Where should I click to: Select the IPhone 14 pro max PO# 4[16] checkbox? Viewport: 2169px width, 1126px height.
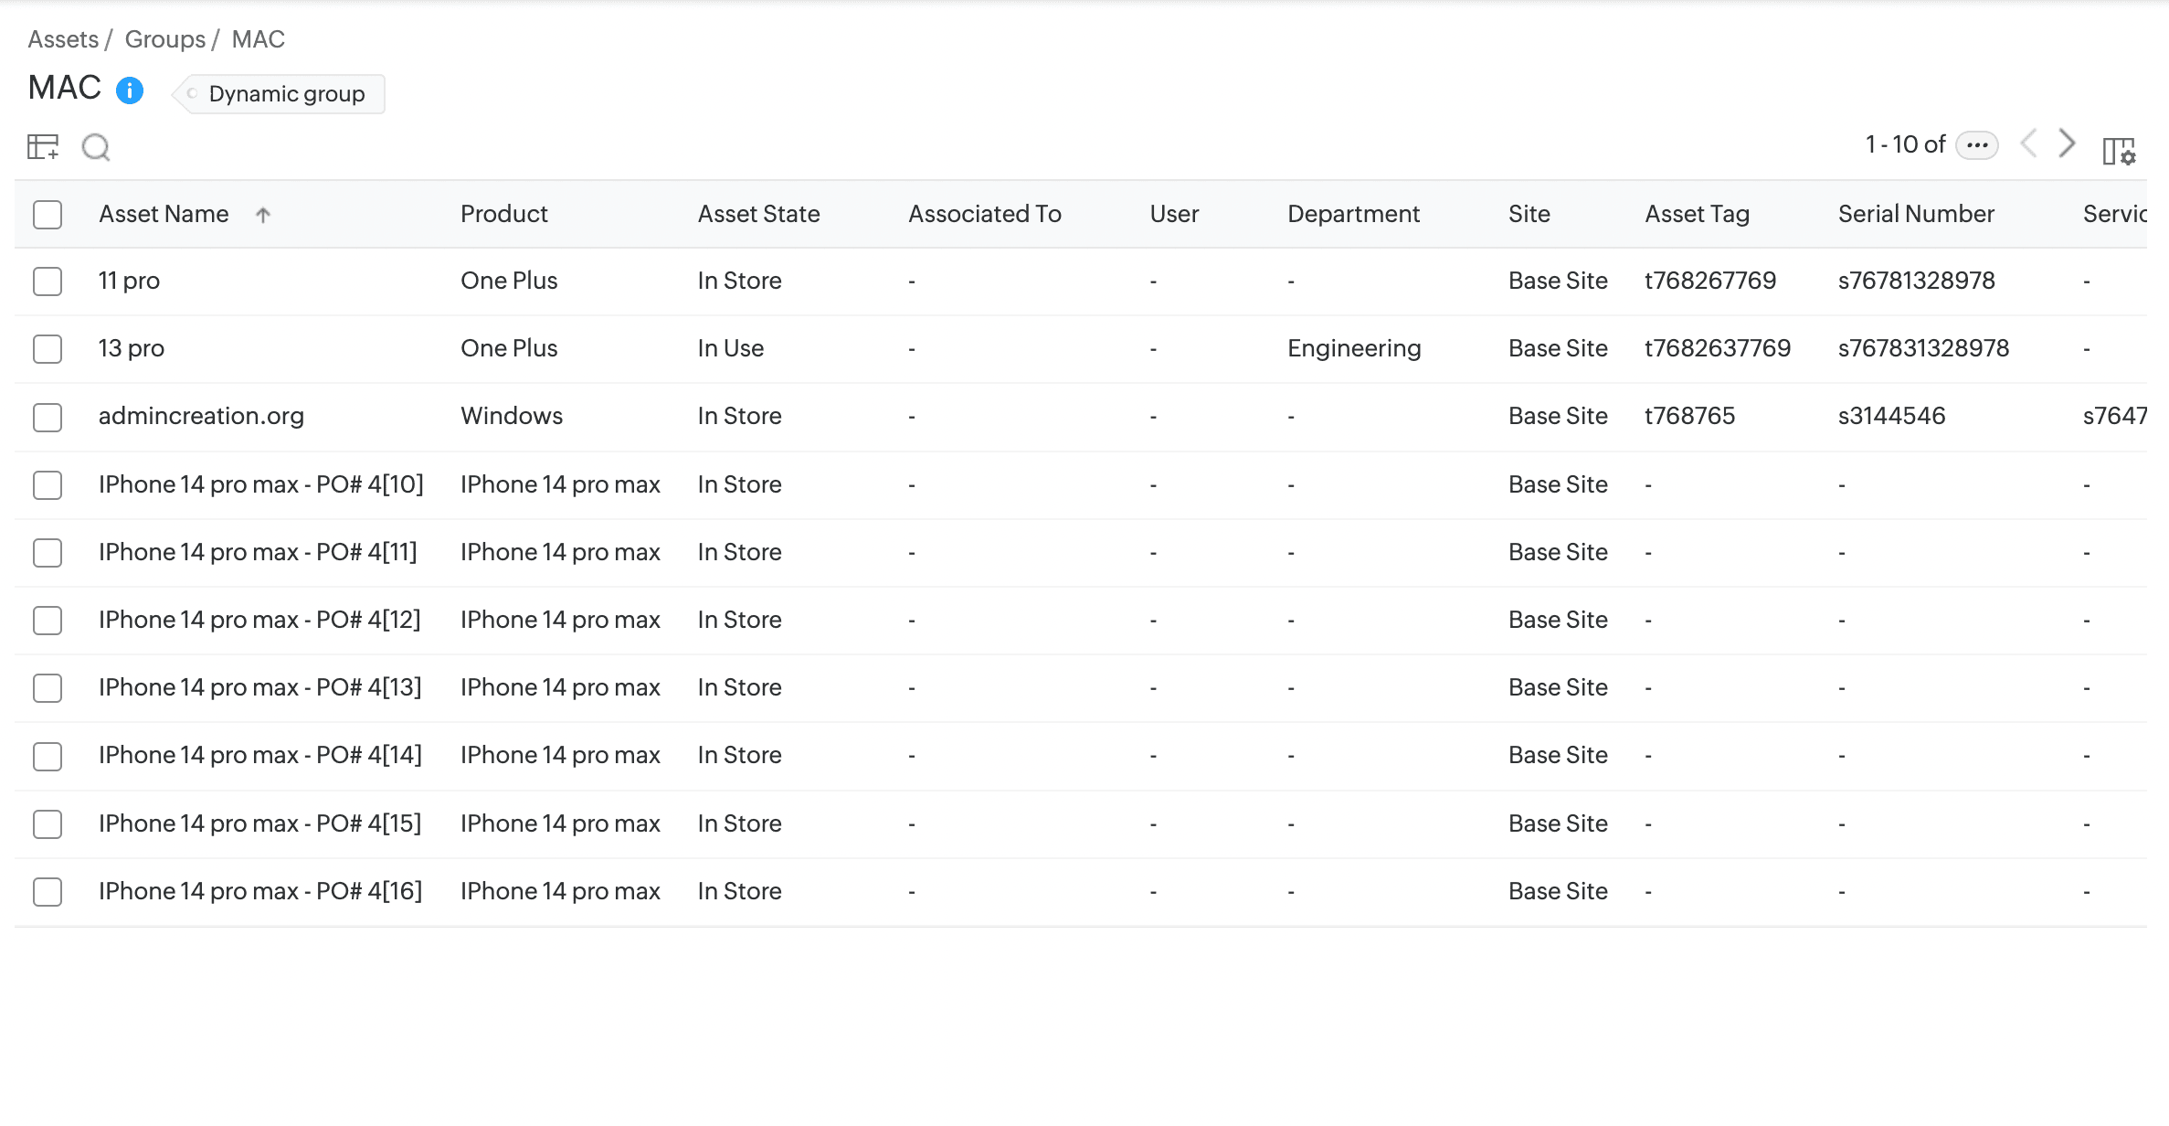(x=48, y=892)
